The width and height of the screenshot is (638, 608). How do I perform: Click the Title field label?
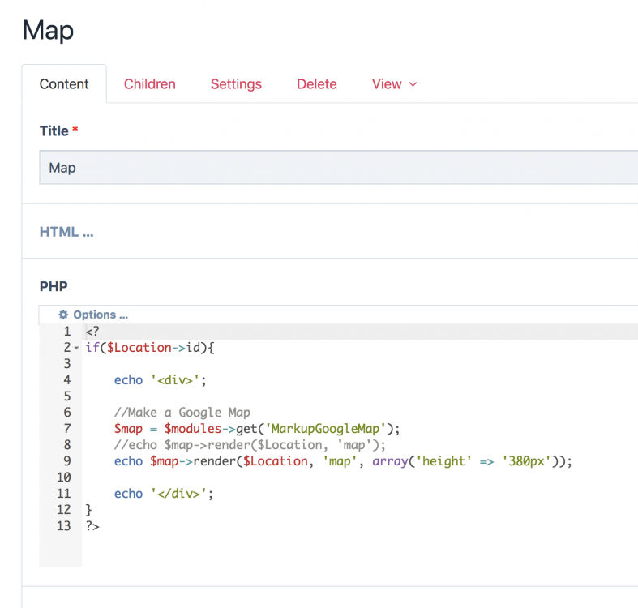(54, 131)
